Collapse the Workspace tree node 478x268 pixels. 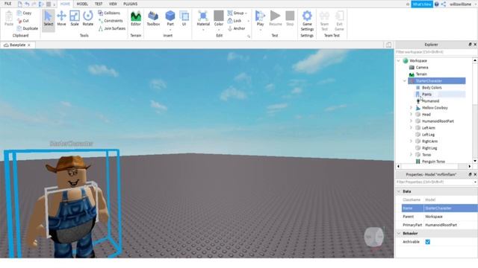click(398, 61)
